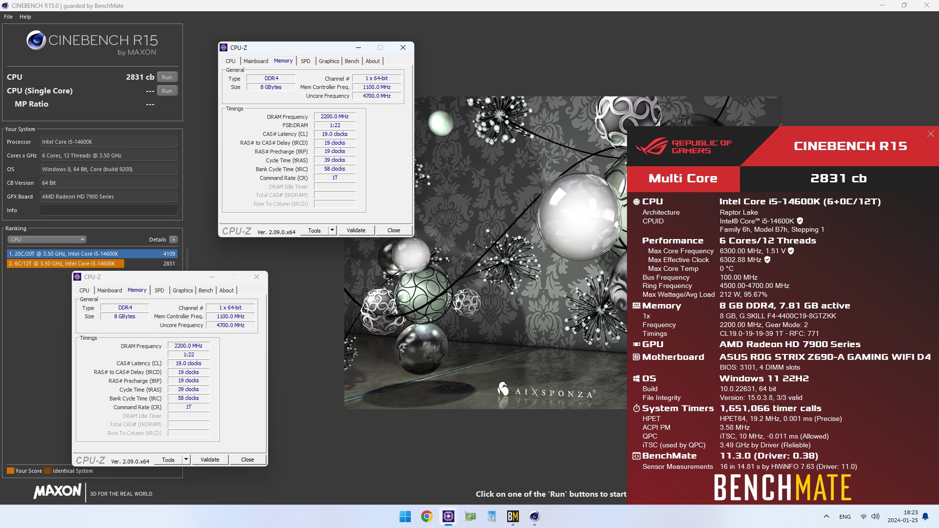Close the BenchMate result panel
The width and height of the screenshot is (939, 528).
(930, 133)
